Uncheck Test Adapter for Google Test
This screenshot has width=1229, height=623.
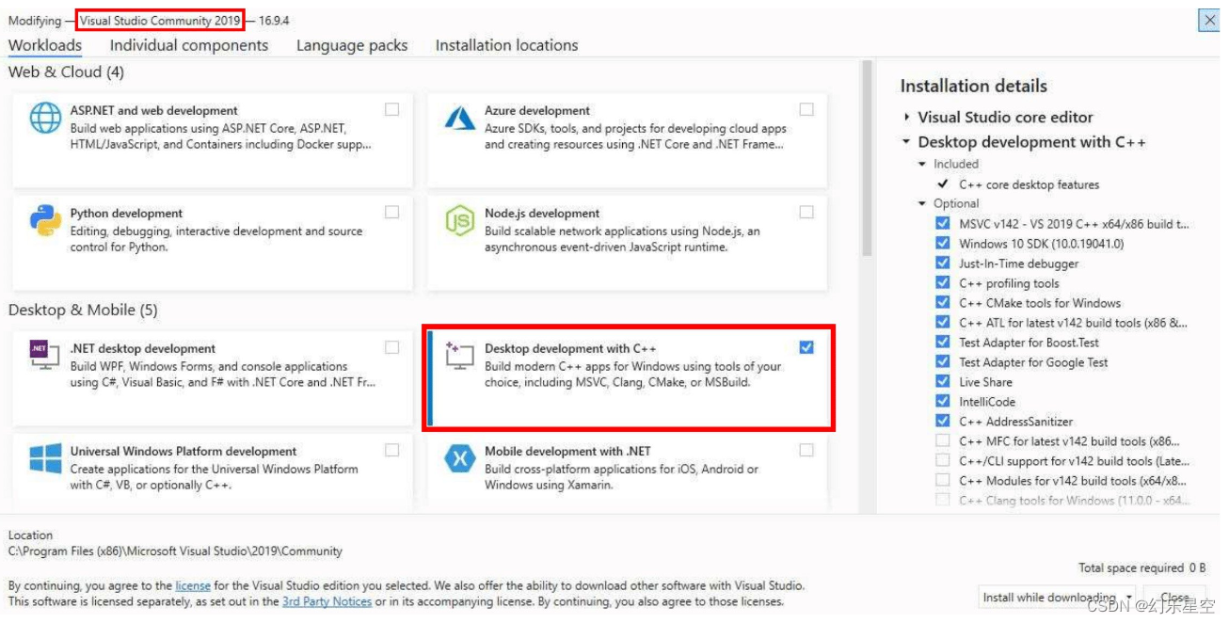pos(942,362)
